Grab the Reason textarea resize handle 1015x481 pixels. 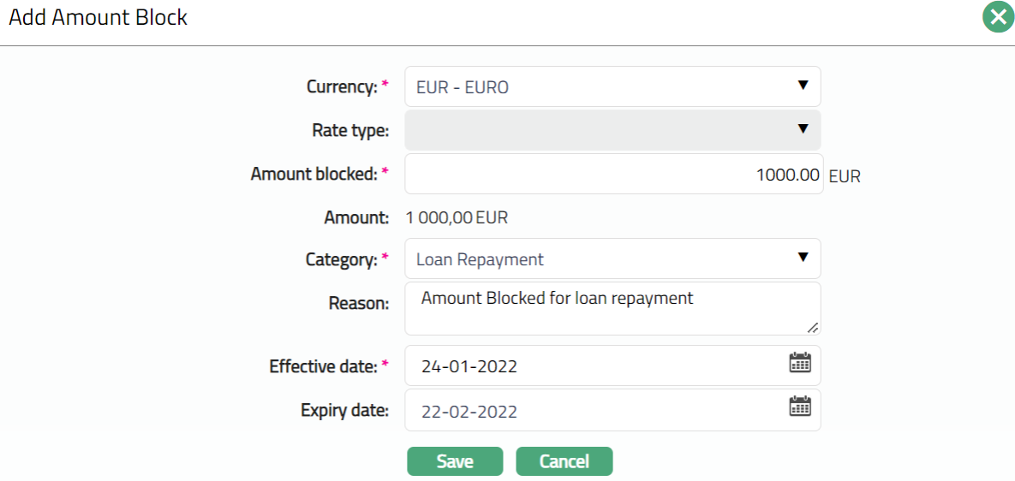coord(812,327)
